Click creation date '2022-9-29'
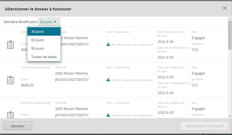Screen dimensions: 232x135 (165, 112)
